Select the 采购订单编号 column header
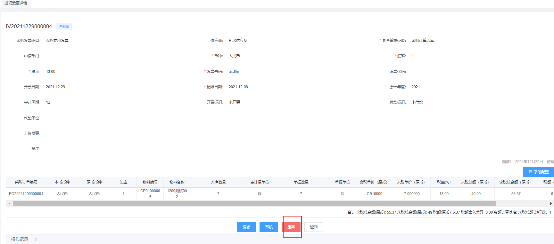Viewport: 554px width, 244px height. click(x=26, y=182)
